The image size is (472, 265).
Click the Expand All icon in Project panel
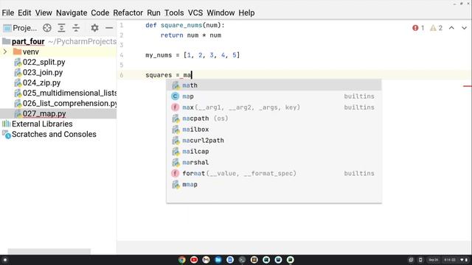61,28
